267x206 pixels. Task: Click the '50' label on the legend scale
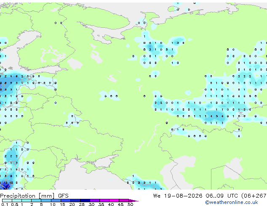coord(131,204)
